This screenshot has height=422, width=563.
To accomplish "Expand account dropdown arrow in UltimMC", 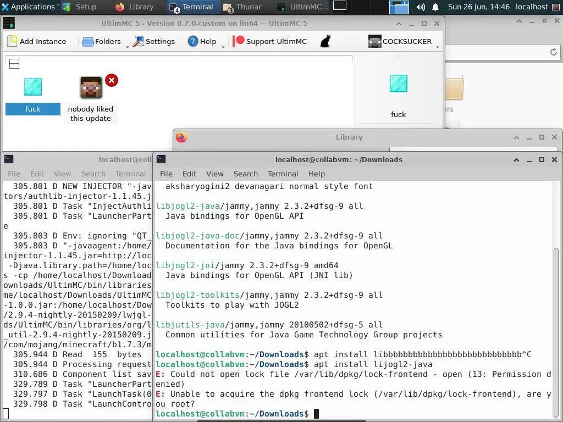I will pyautogui.click(x=437, y=47).
